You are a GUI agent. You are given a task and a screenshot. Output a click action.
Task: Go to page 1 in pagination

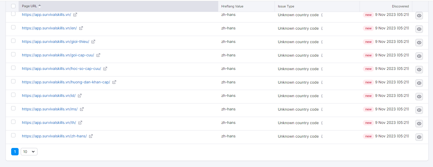[x=15, y=152]
